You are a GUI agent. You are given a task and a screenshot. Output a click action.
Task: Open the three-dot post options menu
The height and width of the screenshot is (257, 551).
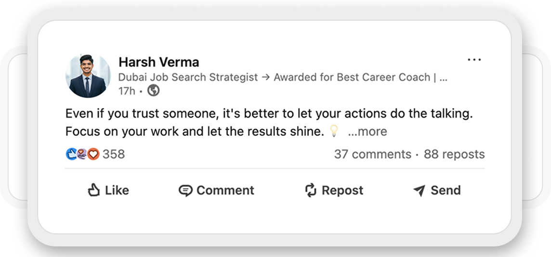[x=474, y=60]
